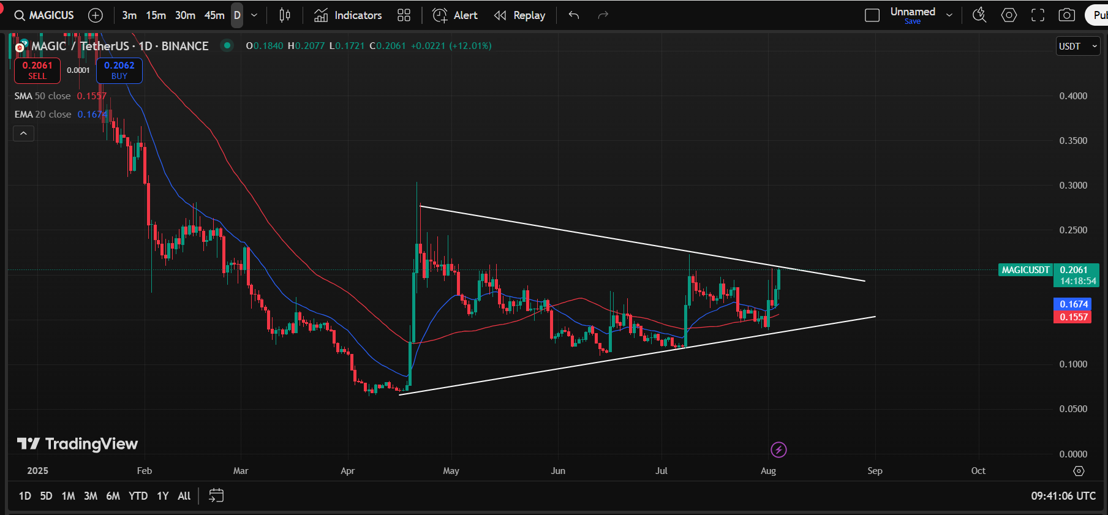The image size is (1108, 515).
Task: Open go to date calendar icon
Action: point(216,495)
